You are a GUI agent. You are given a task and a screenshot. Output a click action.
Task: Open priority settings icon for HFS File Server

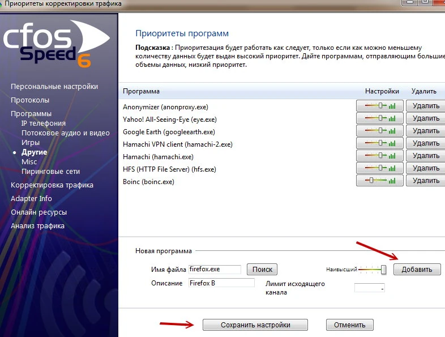point(380,168)
